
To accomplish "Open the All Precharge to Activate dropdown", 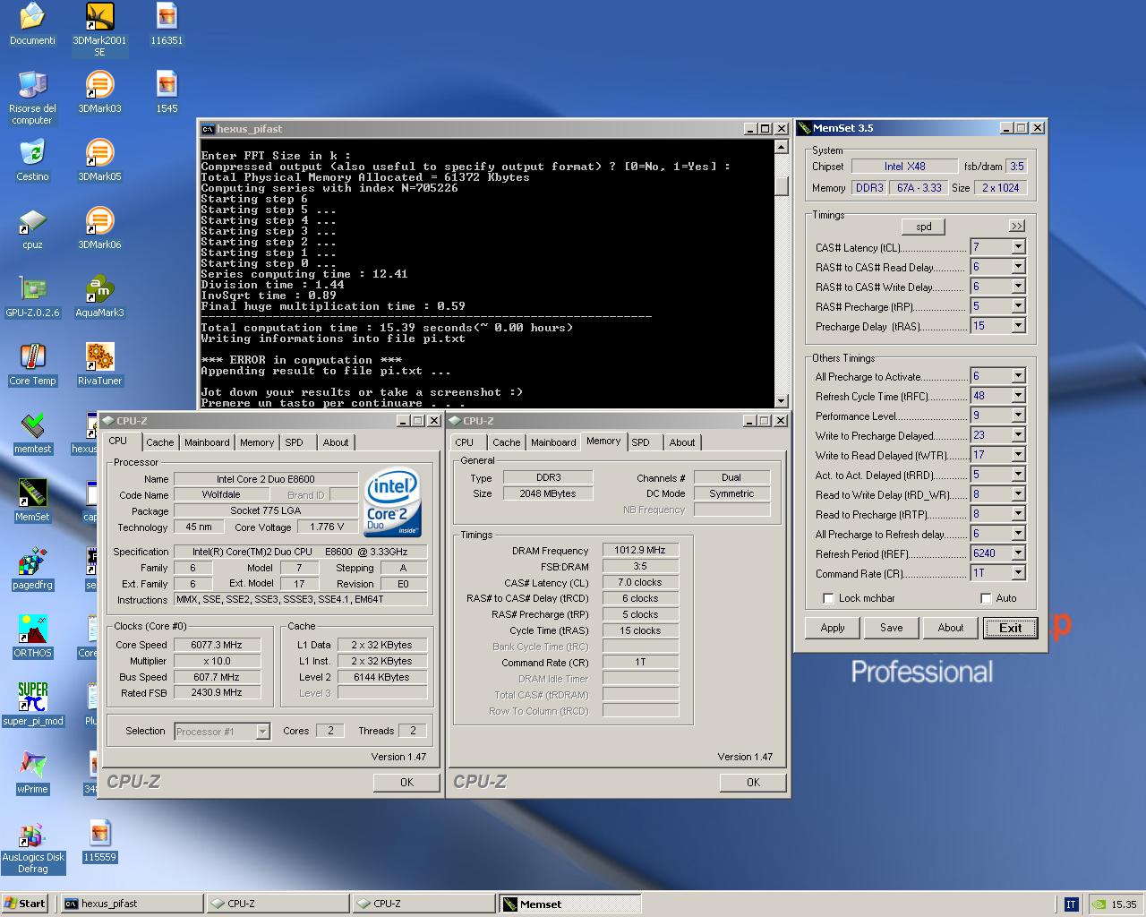I will pyautogui.click(x=1018, y=376).
